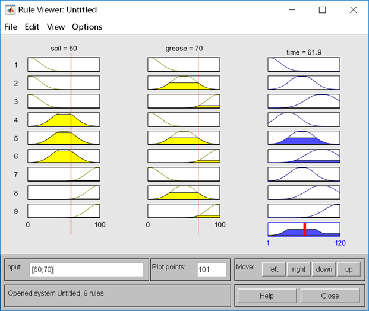Click the status 'Opened system Untitled, 9 rules'

tap(56, 293)
